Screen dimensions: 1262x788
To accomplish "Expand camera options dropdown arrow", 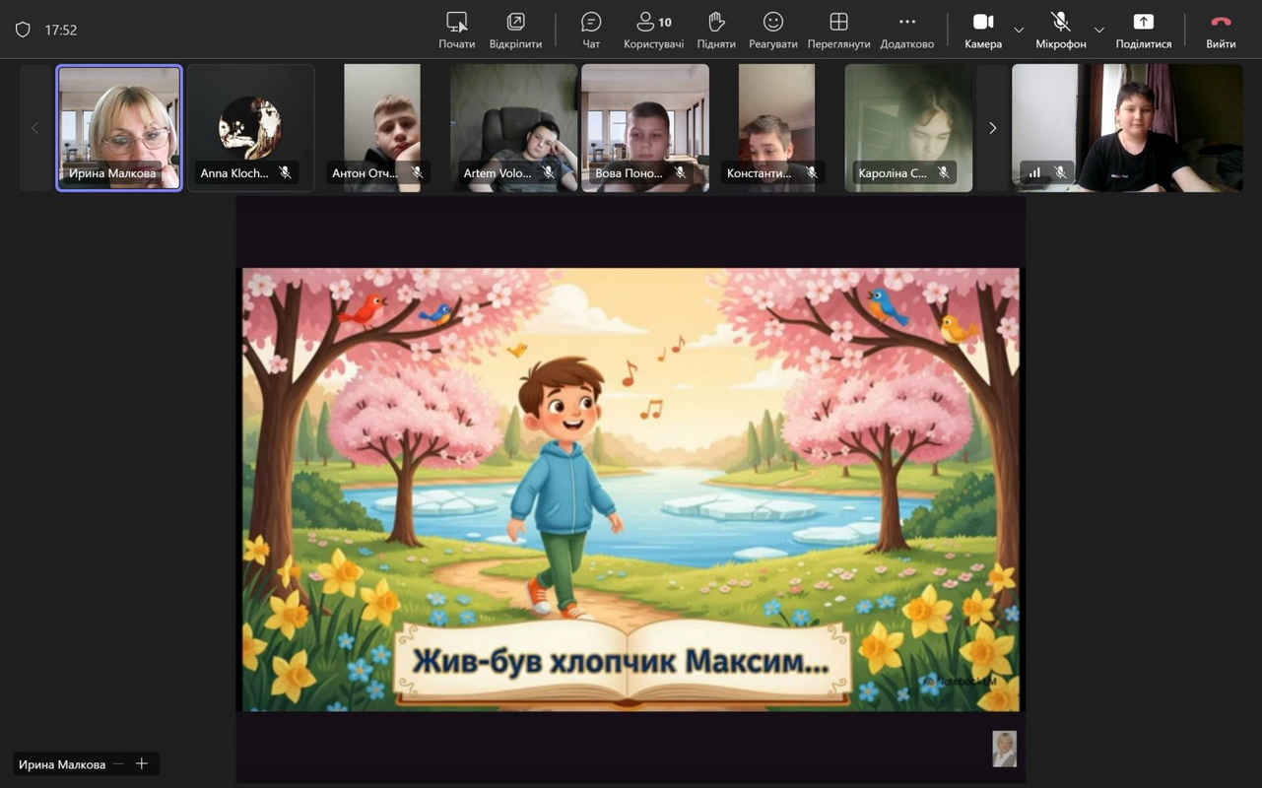I will [x=1019, y=30].
